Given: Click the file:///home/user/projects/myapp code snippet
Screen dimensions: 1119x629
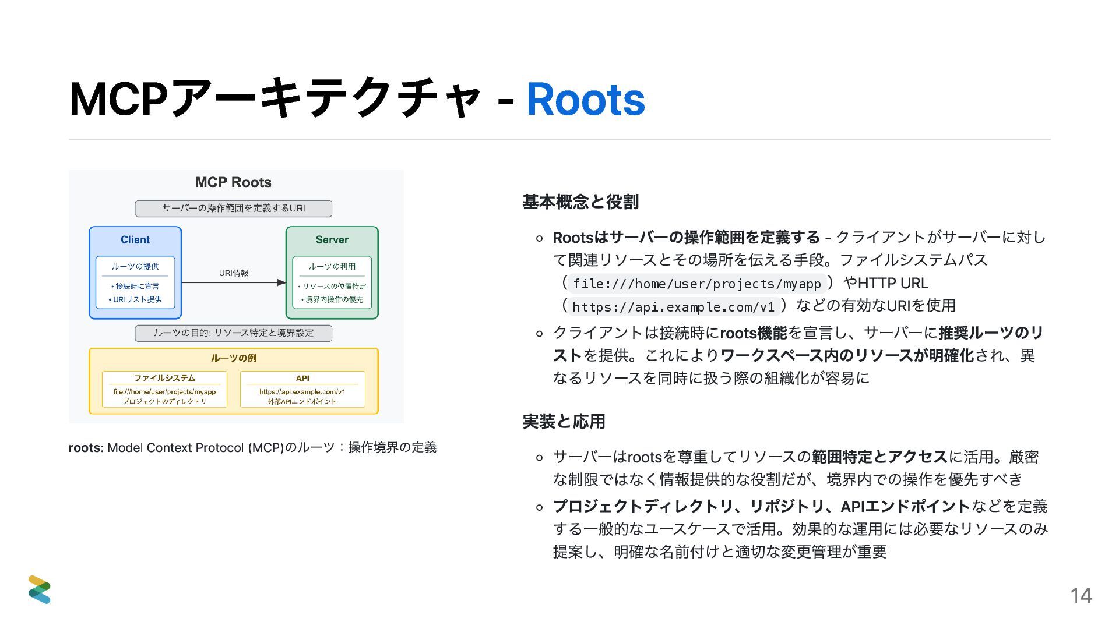Looking at the screenshot, I should 696,284.
